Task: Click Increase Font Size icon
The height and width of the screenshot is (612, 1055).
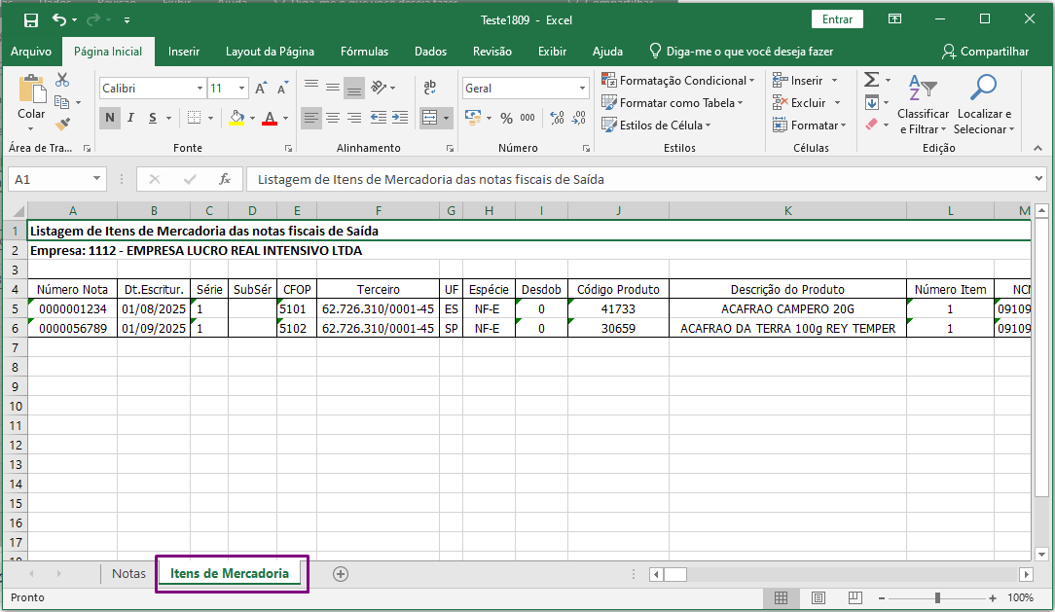Action: tap(261, 89)
